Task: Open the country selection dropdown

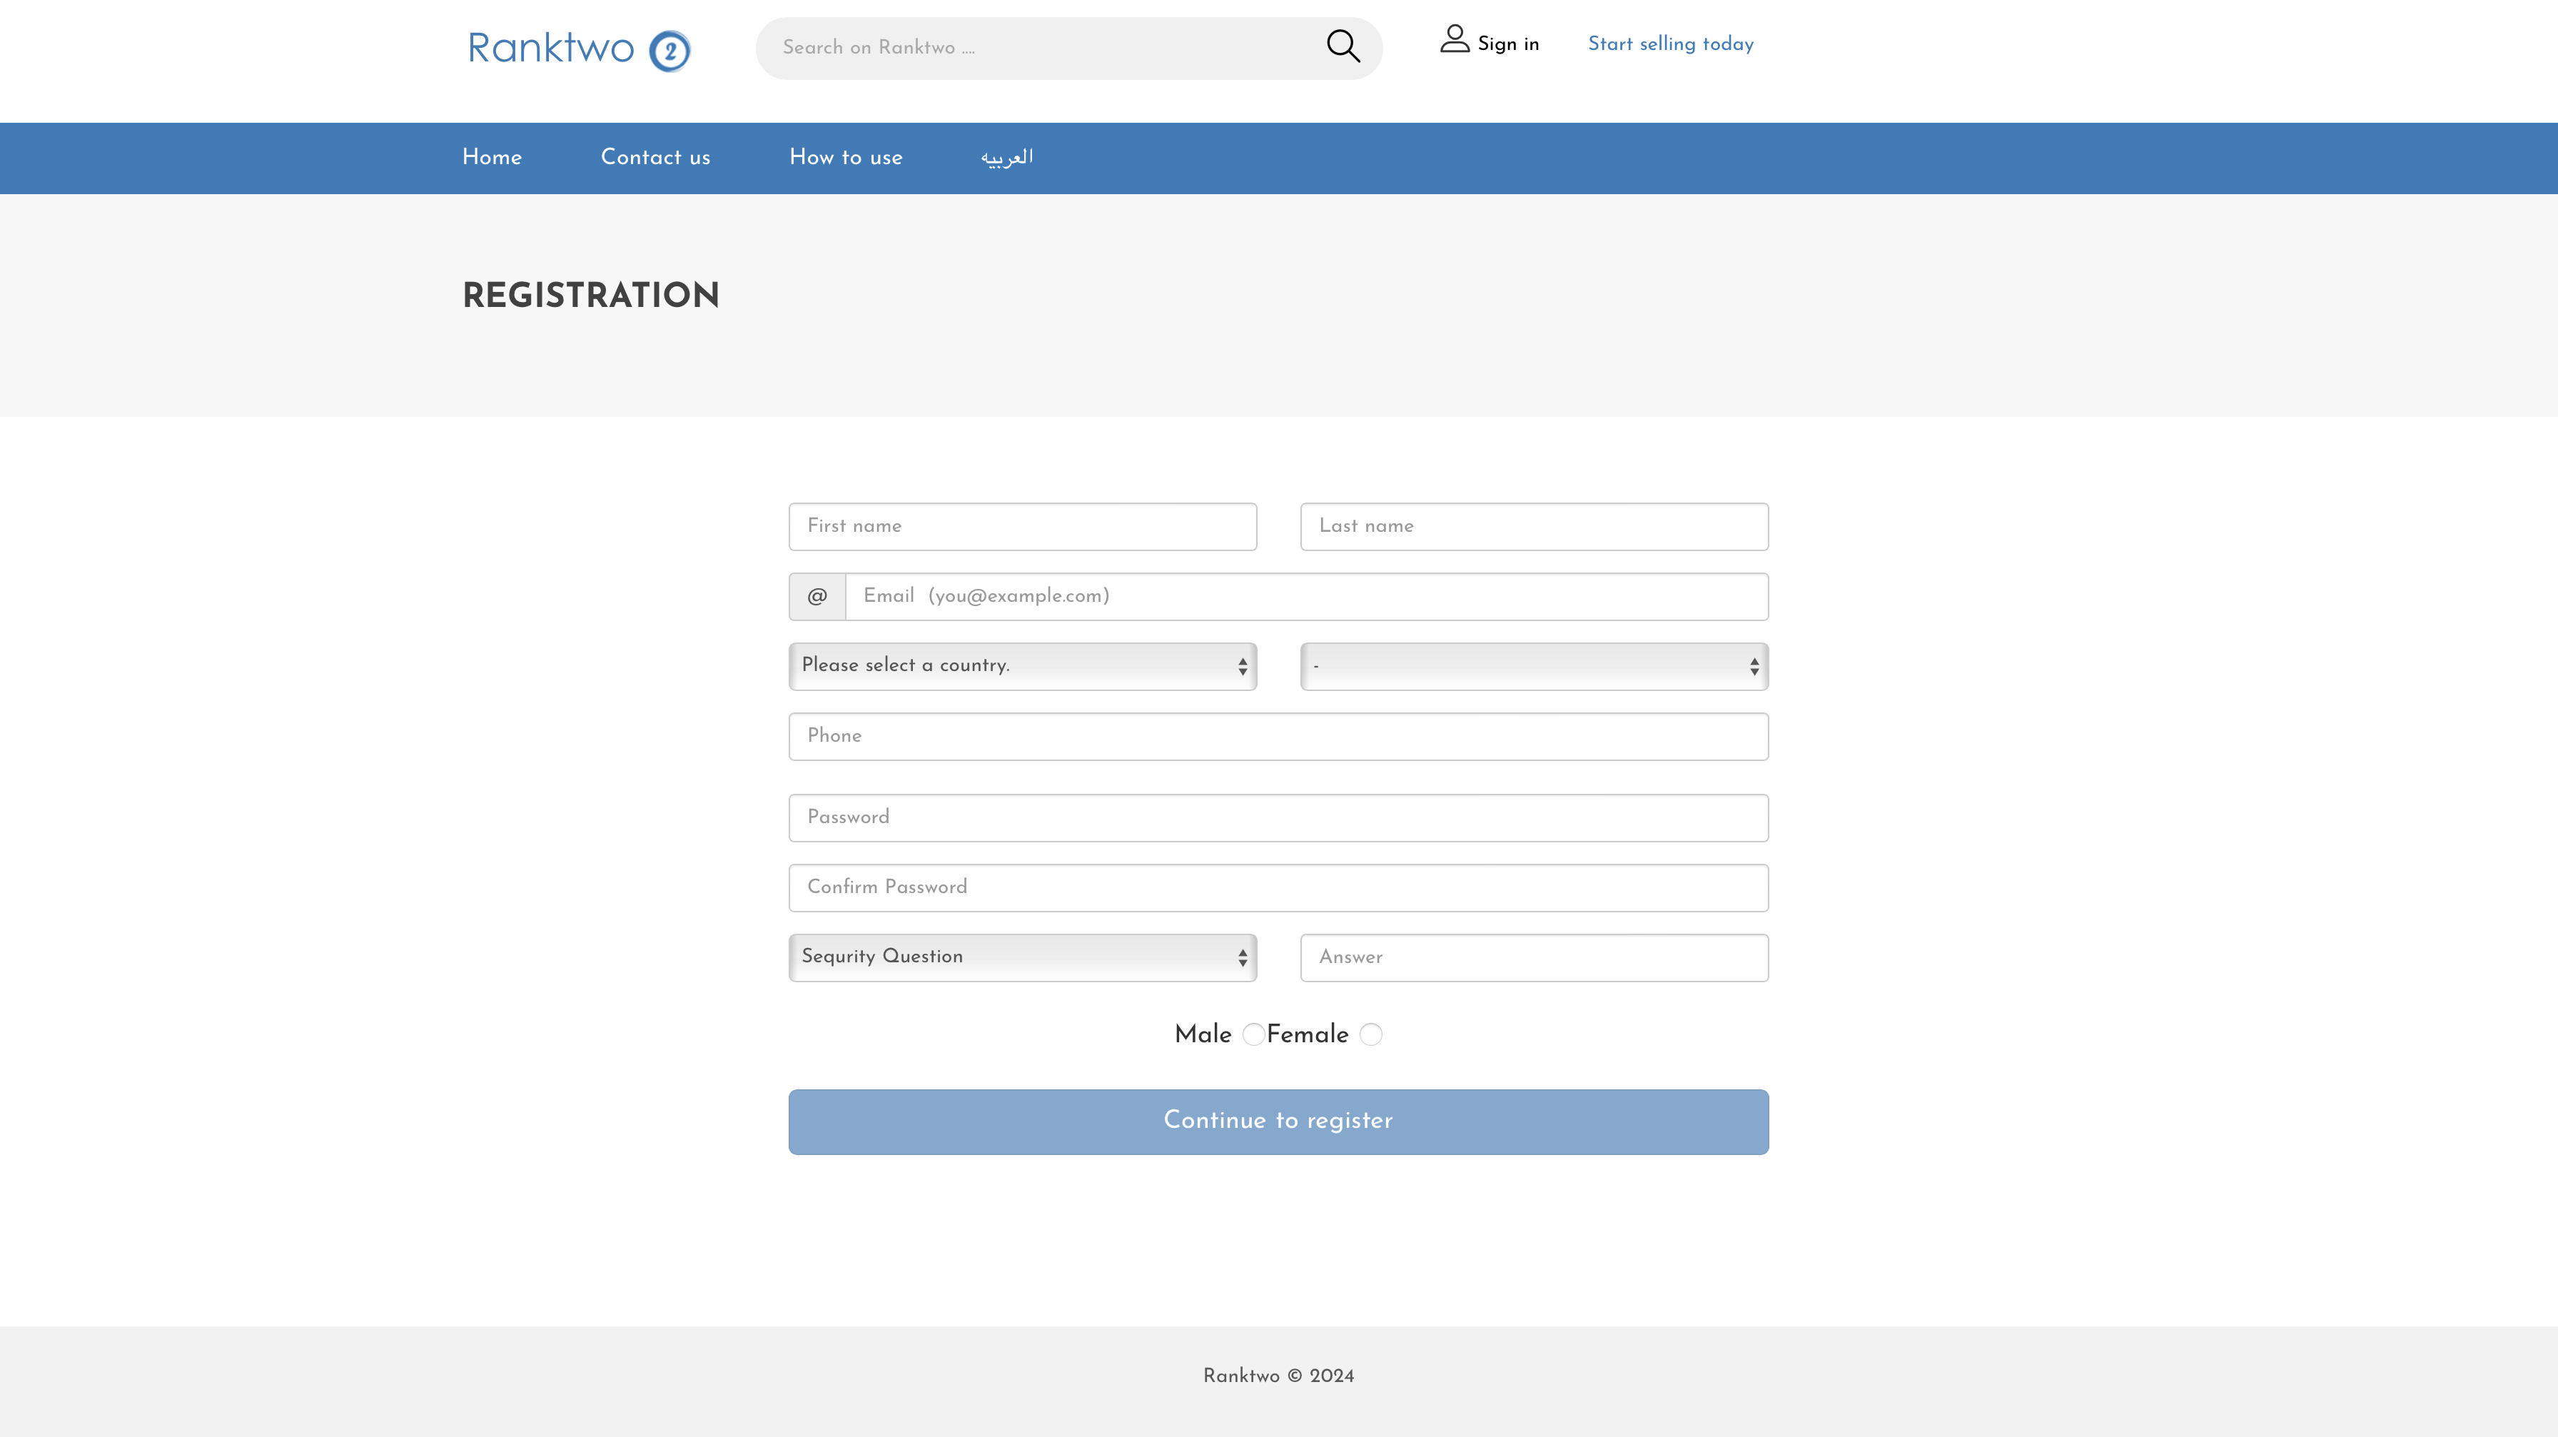Action: (x=1023, y=666)
